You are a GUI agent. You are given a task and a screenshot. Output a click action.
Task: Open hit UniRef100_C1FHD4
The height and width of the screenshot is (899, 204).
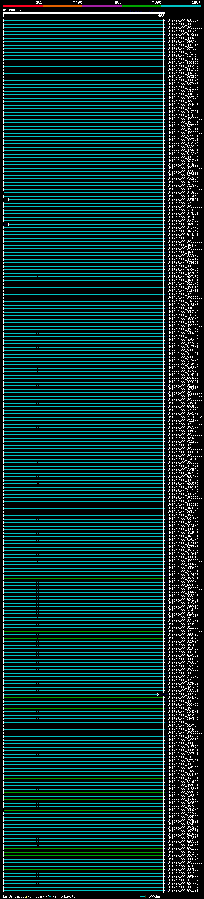coord(183,55)
